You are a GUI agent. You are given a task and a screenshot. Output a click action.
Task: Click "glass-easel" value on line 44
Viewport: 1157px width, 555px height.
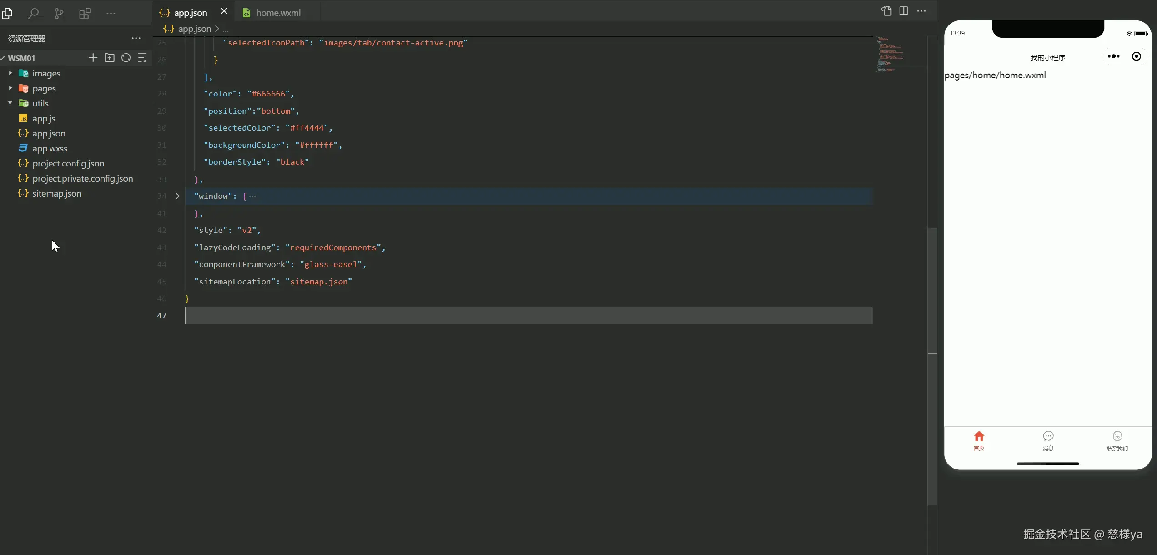[331, 264]
